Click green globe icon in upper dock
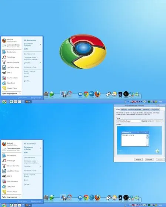Image resolution: width=166 pixels, height=207 pixels. [x=52, y=94]
